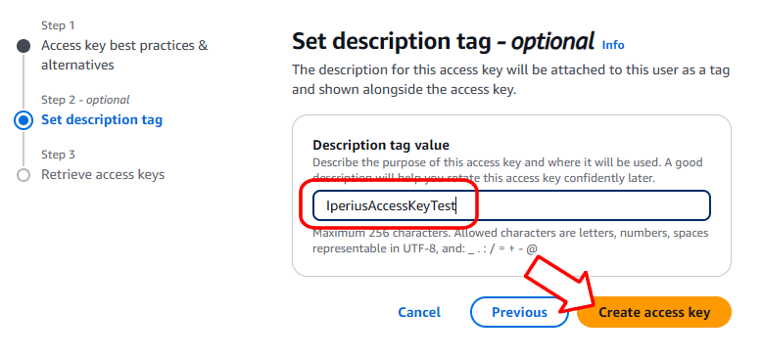Open the Info link beside the heading
This screenshot has width=762, height=358.
(x=613, y=45)
